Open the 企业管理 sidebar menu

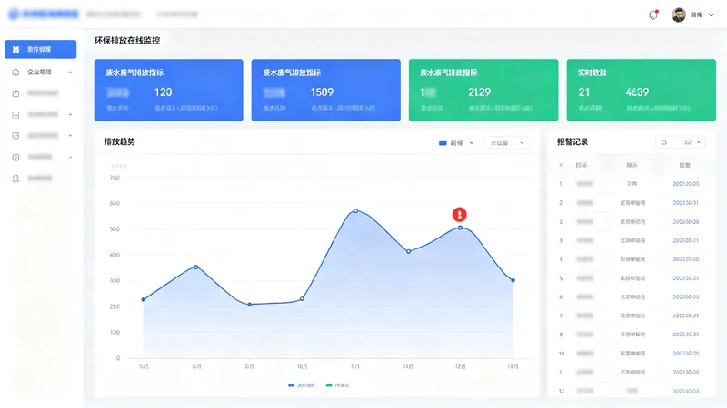tap(41, 73)
